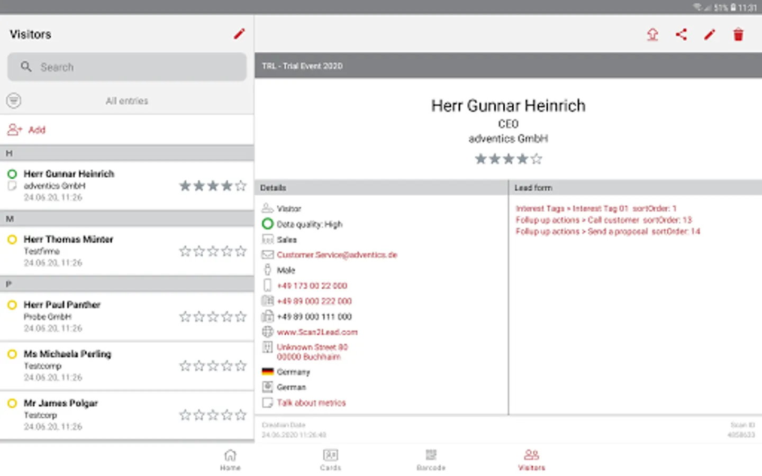Open Herr Paul Panther list entry
762x476 pixels.
click(127, 316)
